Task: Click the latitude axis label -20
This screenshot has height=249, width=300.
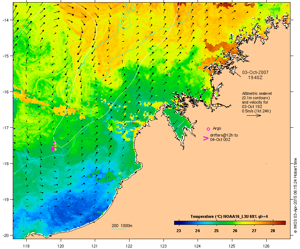Action: click(5, 235)
